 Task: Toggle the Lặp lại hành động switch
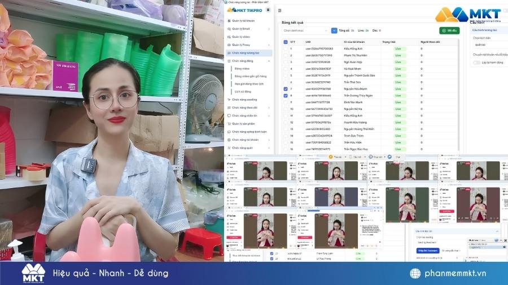[476, 63]
